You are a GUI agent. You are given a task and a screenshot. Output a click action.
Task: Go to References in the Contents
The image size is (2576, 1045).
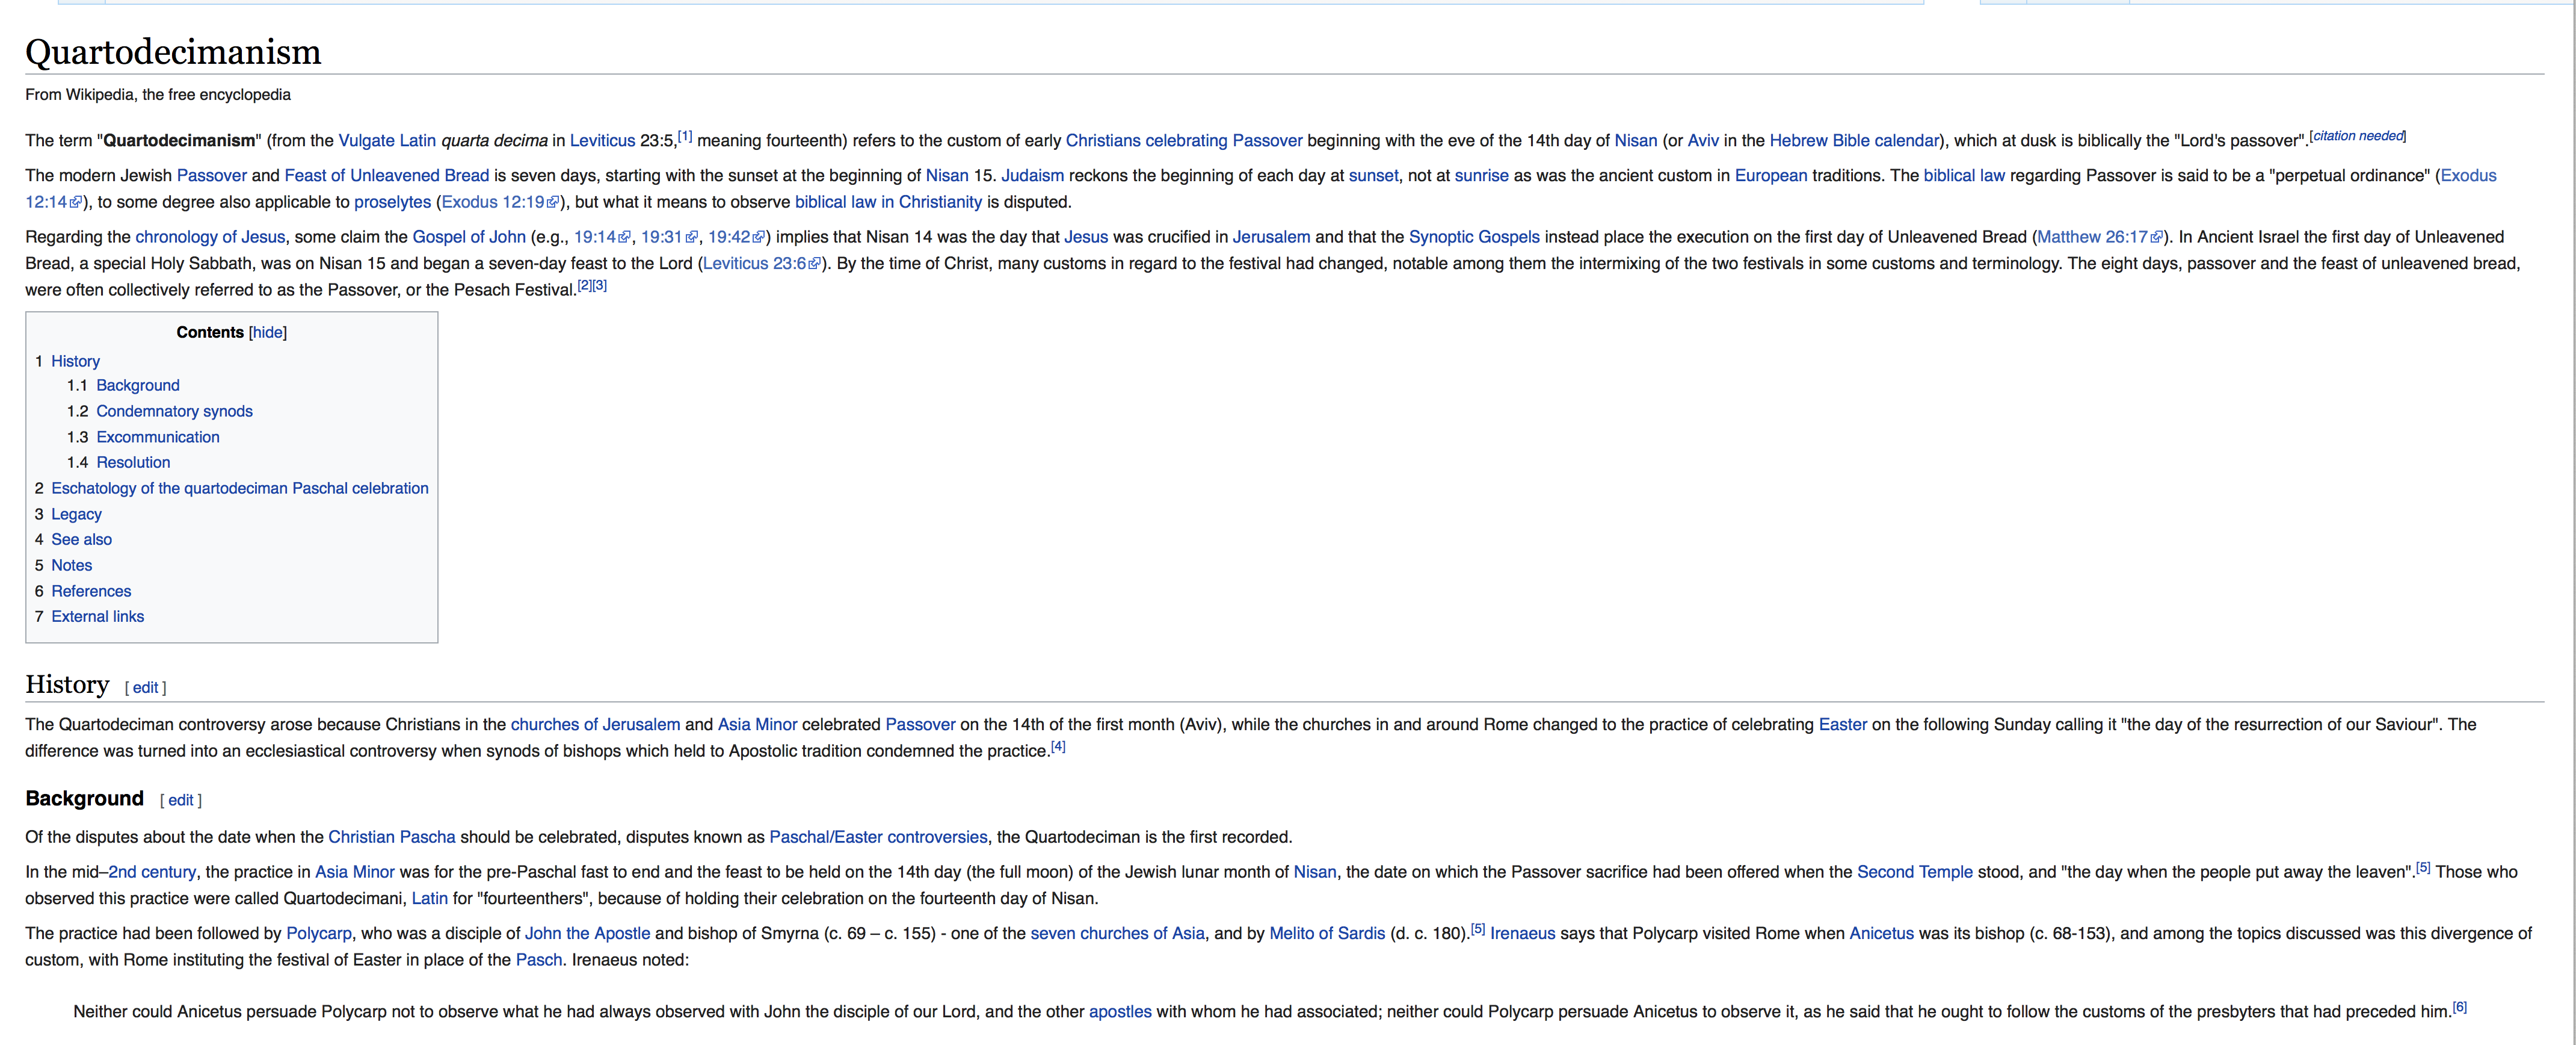click(x=91, y=592)
